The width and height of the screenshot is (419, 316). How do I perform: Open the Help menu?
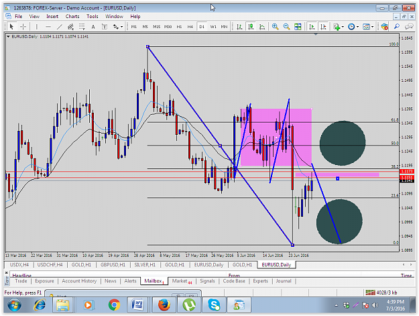tap(135, 16)
